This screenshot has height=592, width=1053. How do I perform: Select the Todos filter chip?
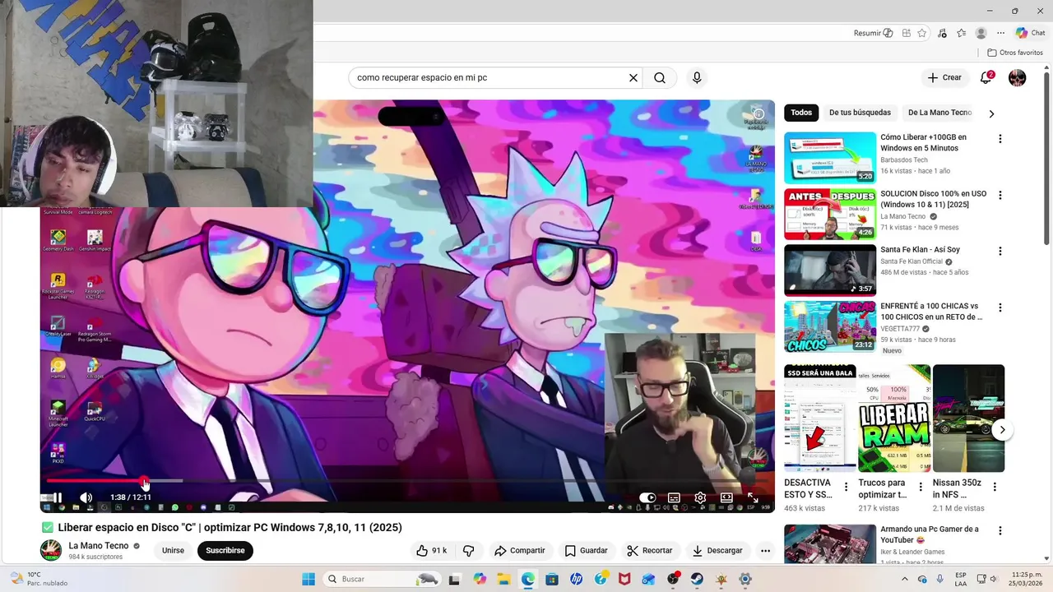tap(801, 113)
